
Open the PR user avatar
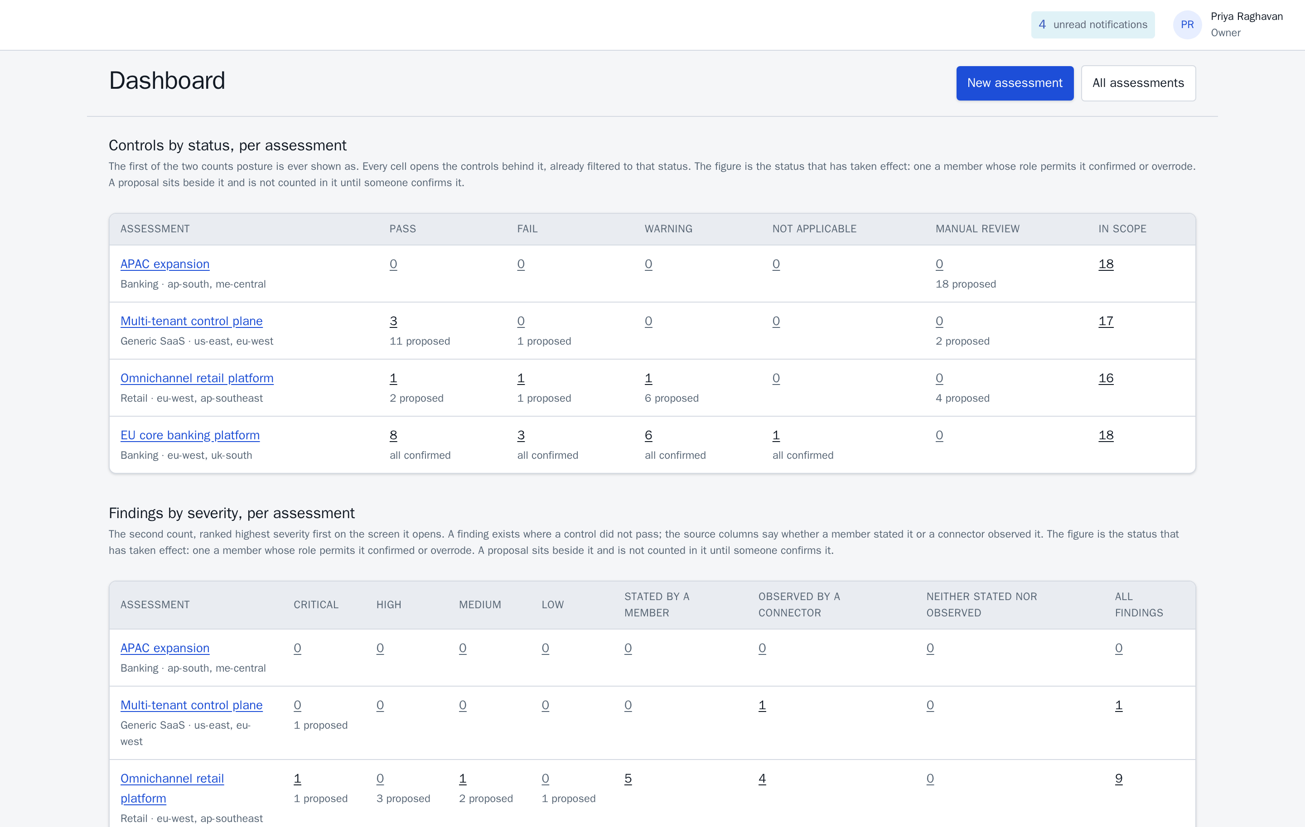(1187, 24)
